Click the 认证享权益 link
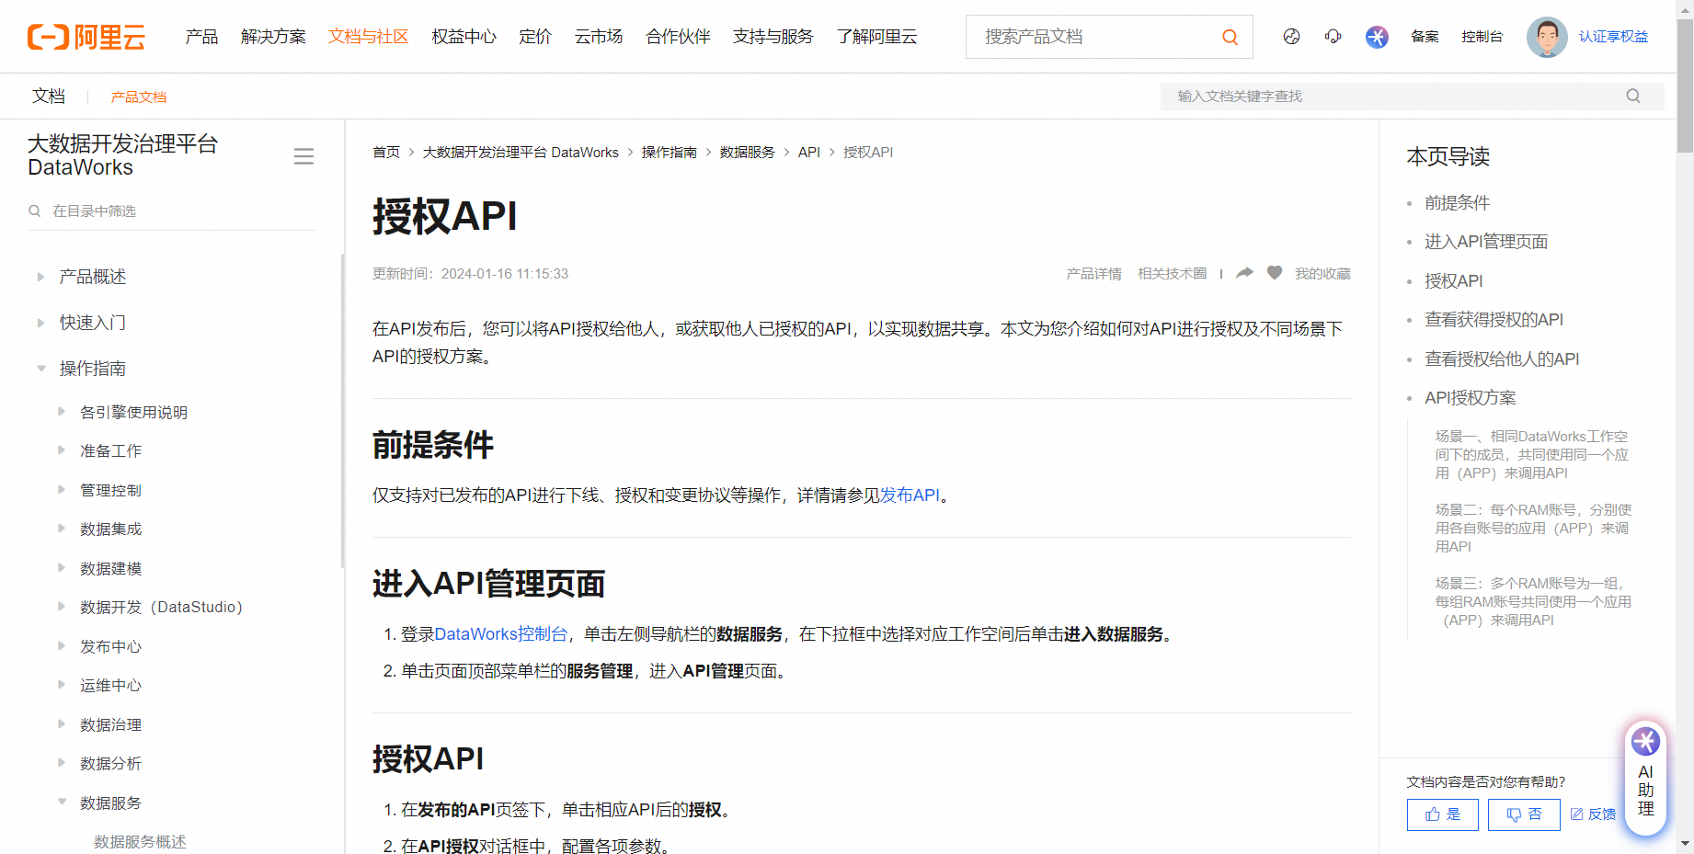1694x854 pixels. (x=1613, y=37)
